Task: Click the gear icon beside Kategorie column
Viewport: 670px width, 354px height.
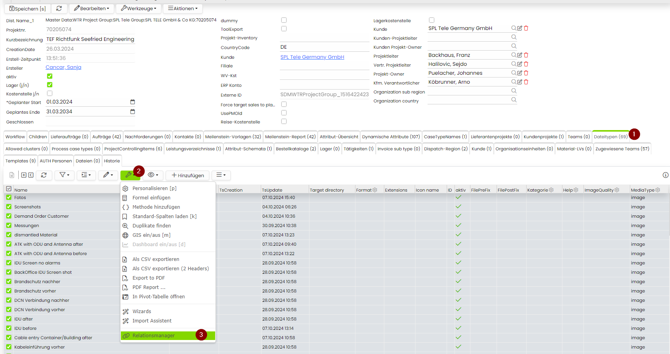Action: pos(551,190)
